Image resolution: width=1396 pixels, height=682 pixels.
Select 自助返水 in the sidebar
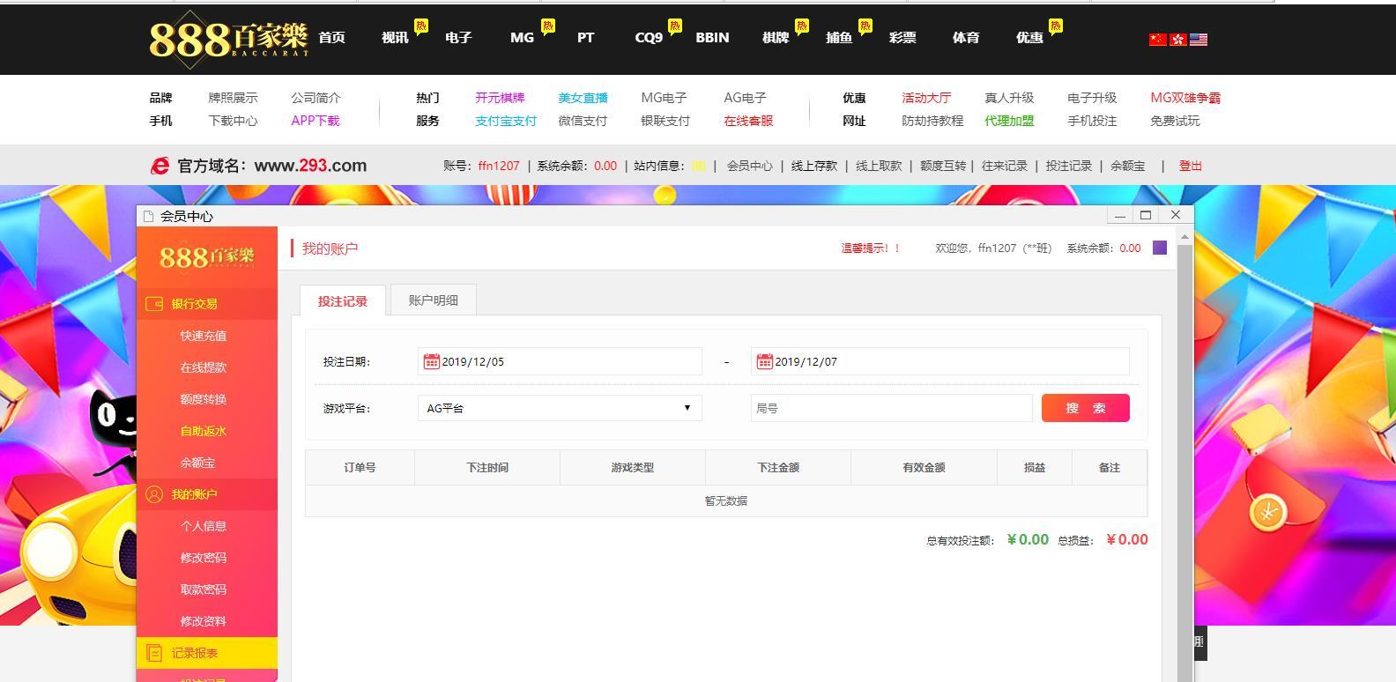click(204, 431)
